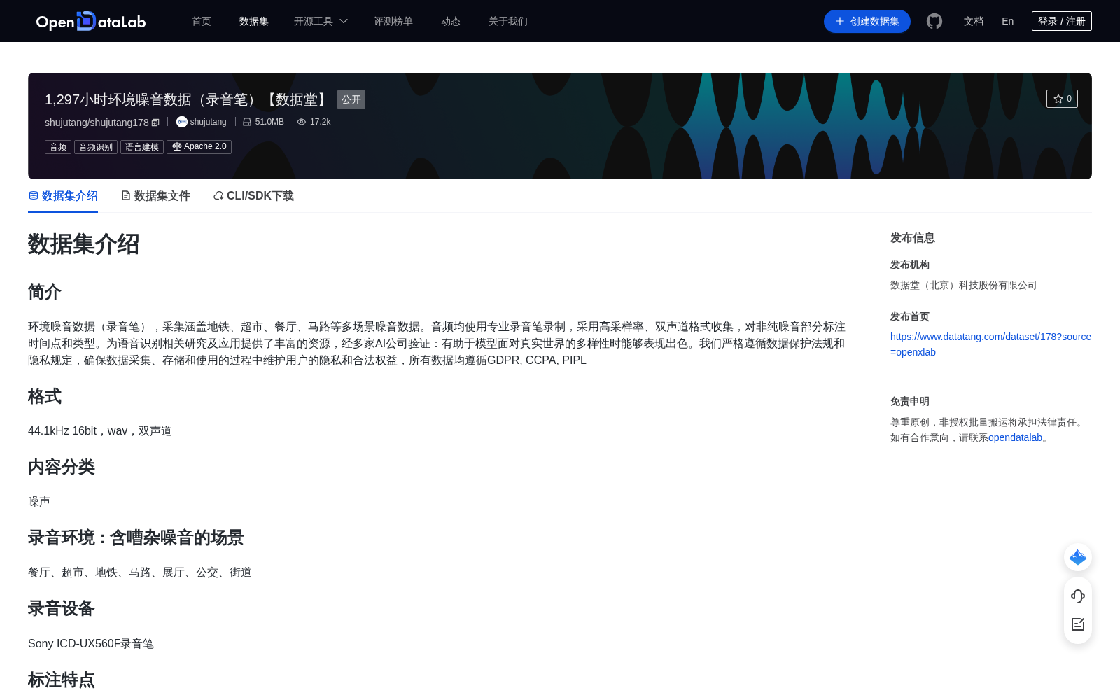The height and width of the screenshot is (700, 1120).
Task: Open the feedback edit-note icon
Action: pos(1078,624)
